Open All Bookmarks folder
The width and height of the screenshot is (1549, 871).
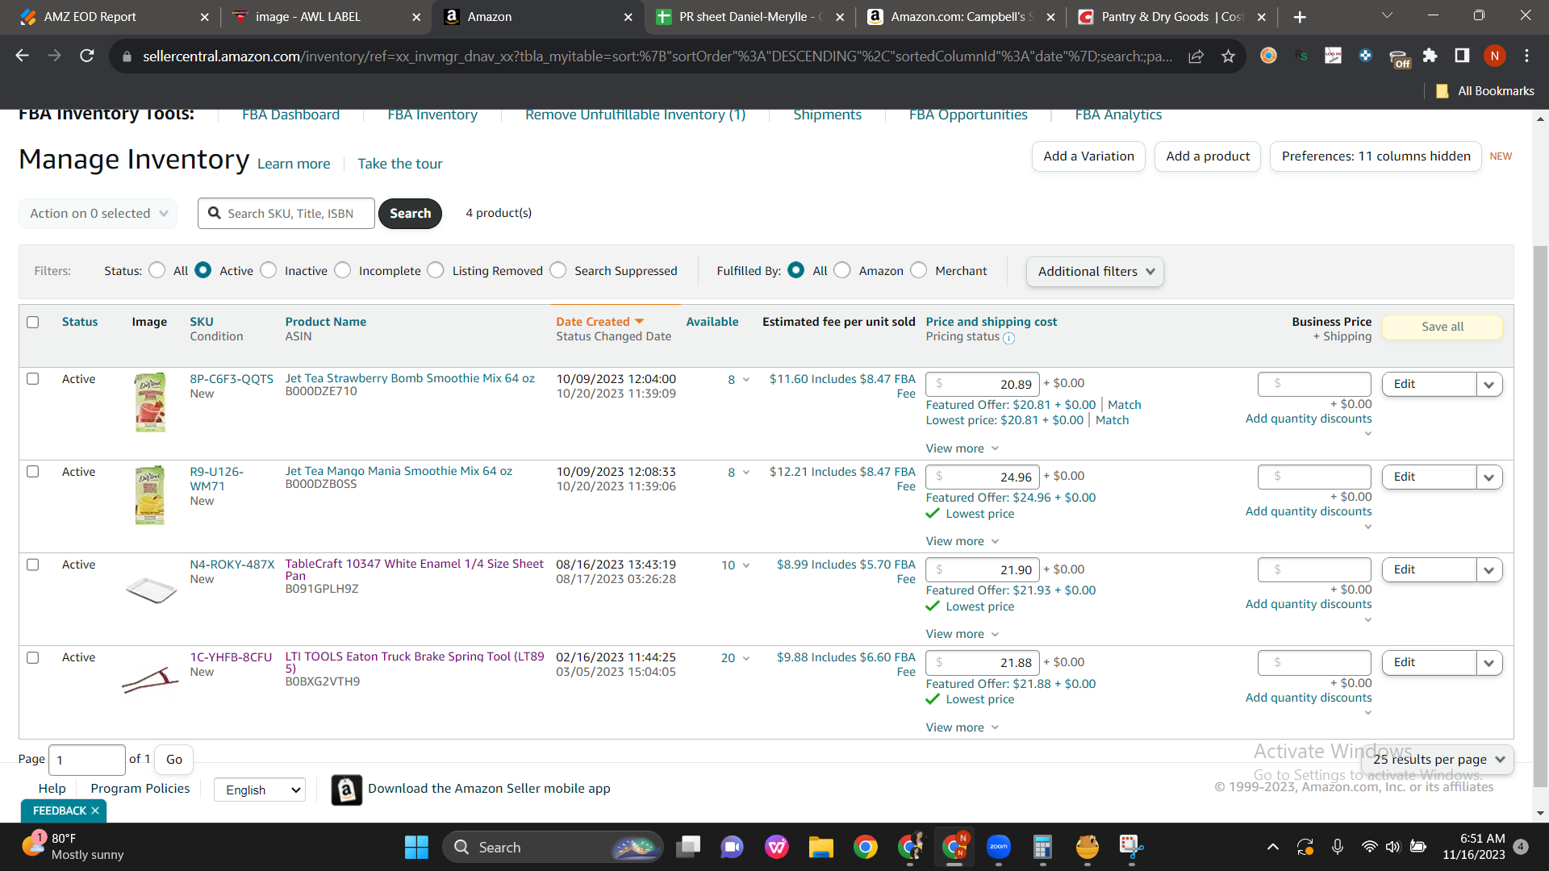[1485, 91]
